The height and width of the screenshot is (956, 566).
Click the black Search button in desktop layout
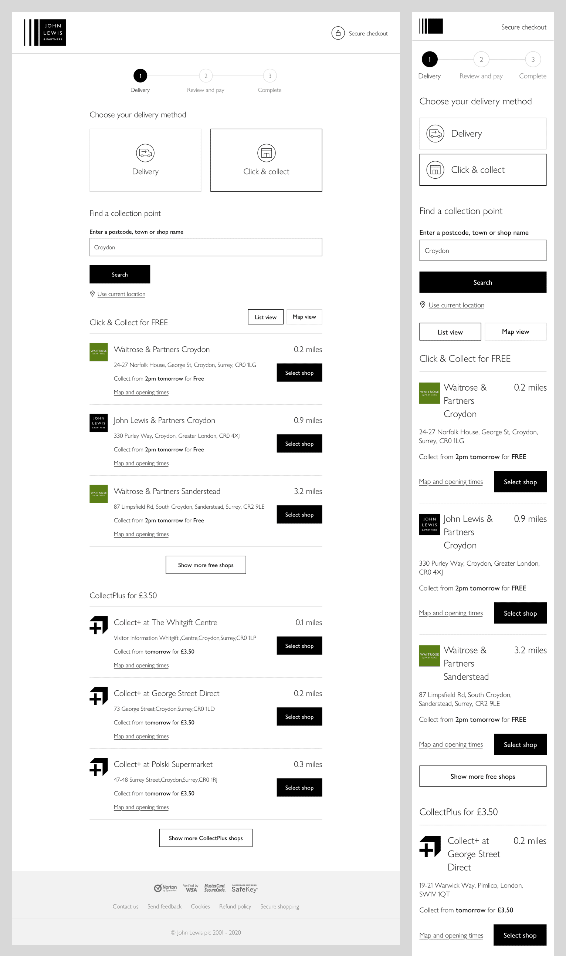click(x=120, y=275)
